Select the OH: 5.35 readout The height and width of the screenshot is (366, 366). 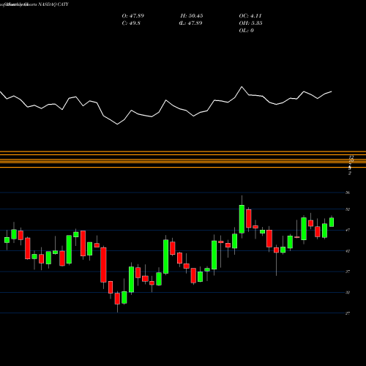pyautogui.click(x=250, y=23)
